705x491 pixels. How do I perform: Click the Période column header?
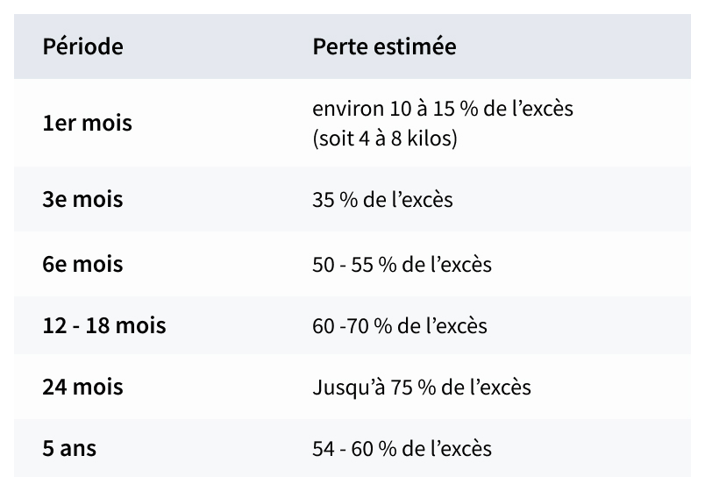pos(82,46)
